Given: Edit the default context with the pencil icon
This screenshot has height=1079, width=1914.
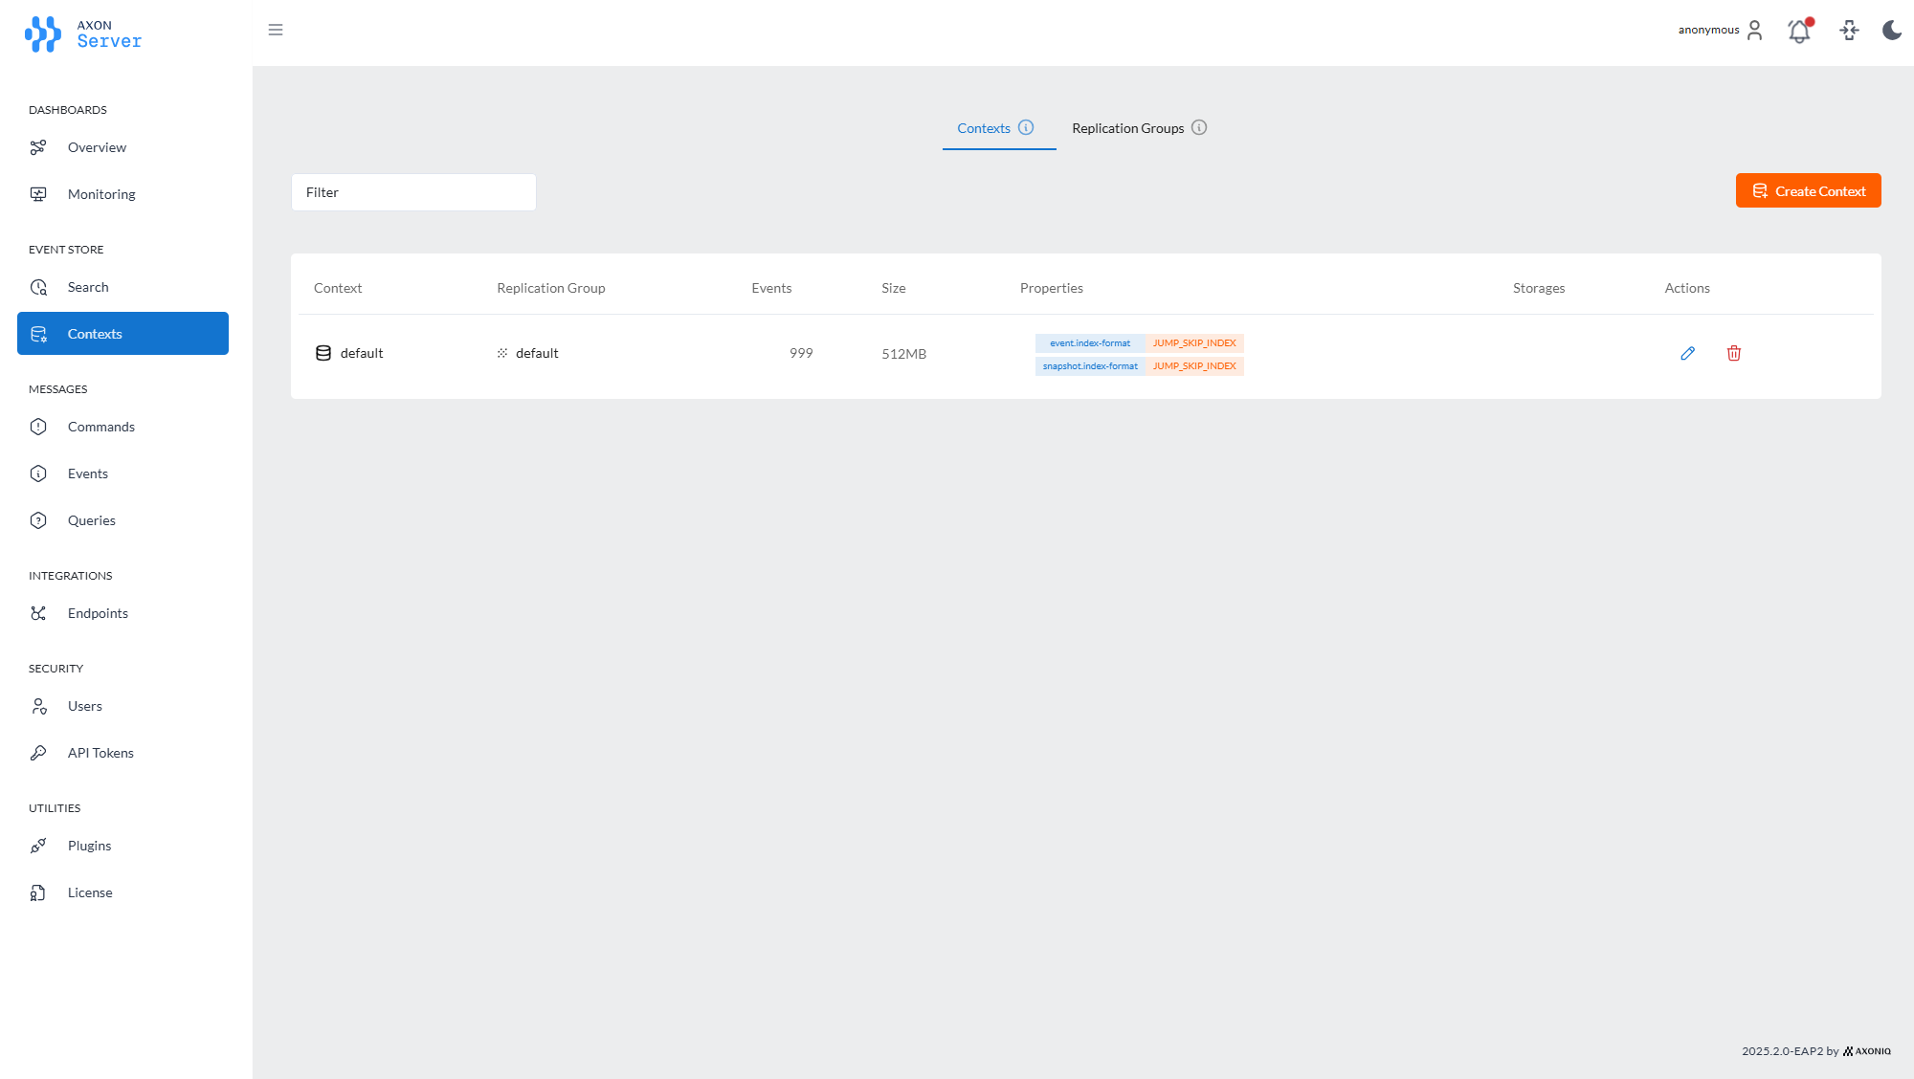Looking at the screenshot, I should point(1687,353).
